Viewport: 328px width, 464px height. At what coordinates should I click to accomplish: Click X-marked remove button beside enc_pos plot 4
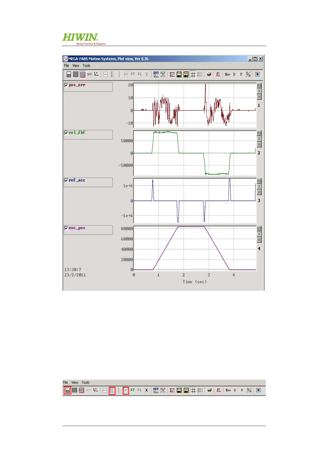[259, 234]
